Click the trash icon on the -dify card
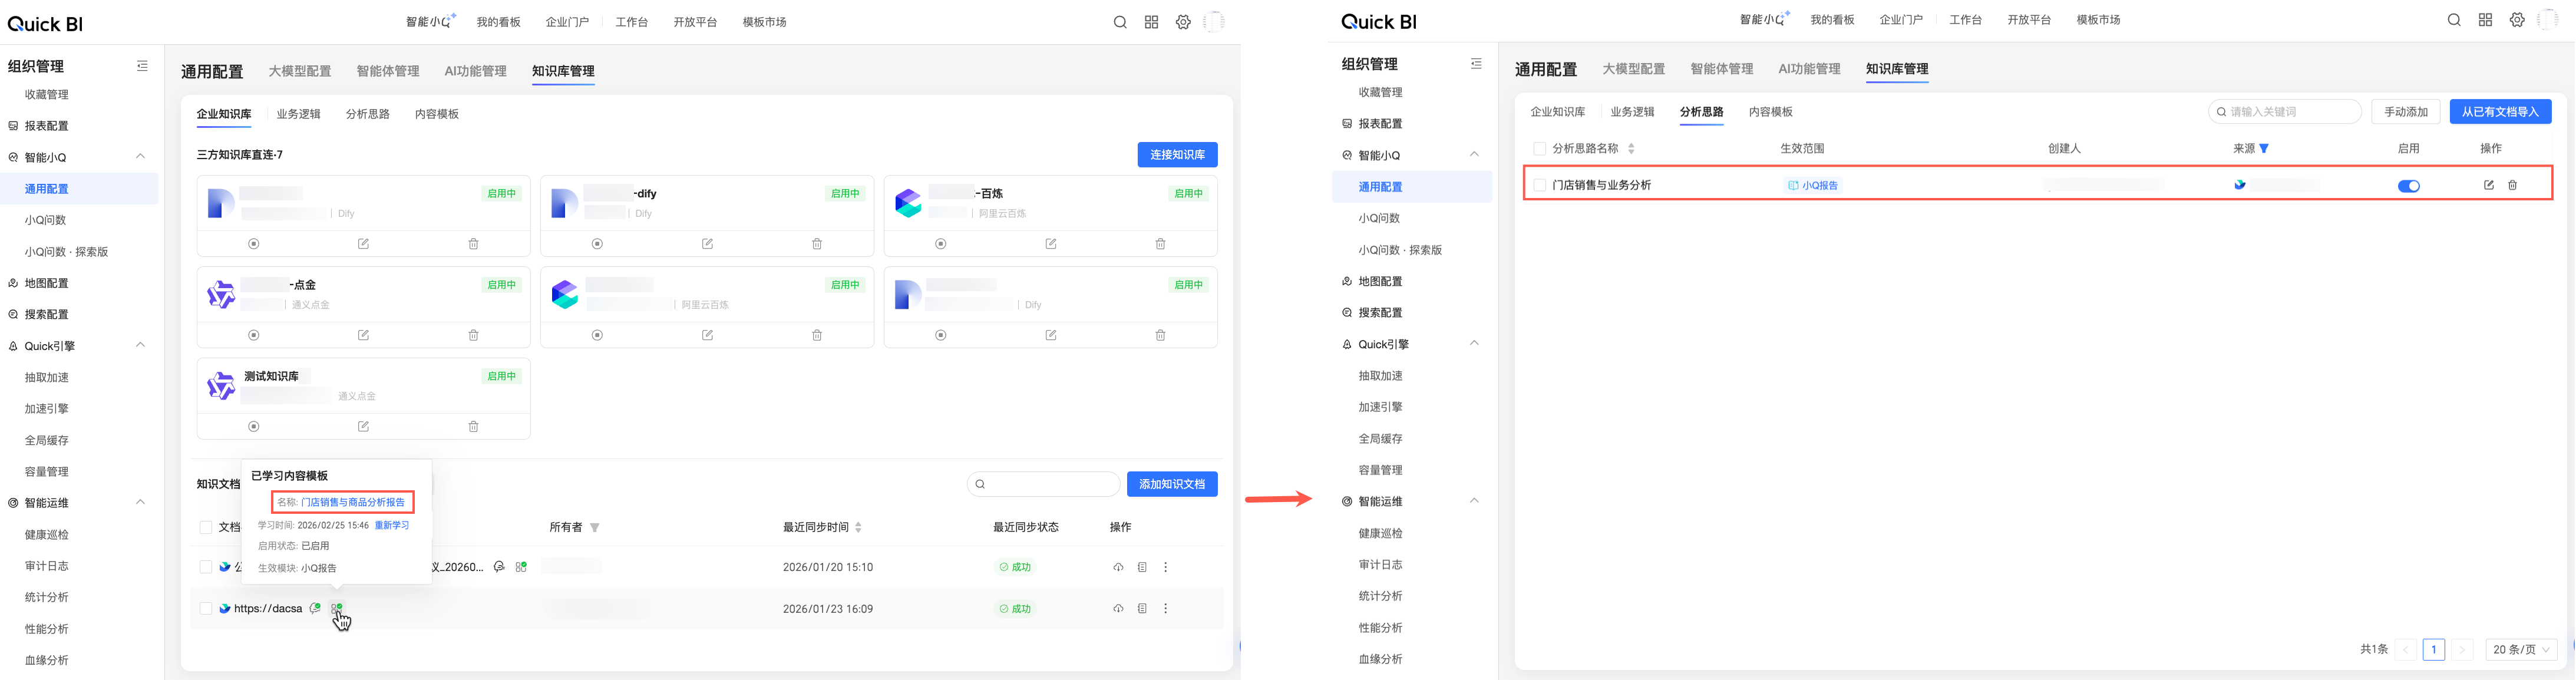This screenshot has width=2576, height=680. (817, 244)
